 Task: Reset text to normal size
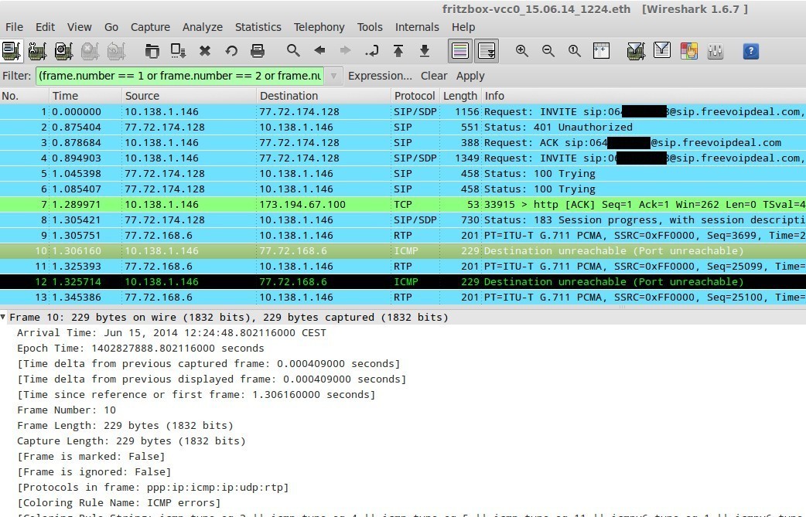(574, 51)
